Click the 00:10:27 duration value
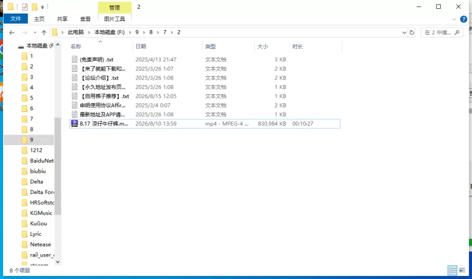Viewport: 472px width, 279px height. point(303,124)
